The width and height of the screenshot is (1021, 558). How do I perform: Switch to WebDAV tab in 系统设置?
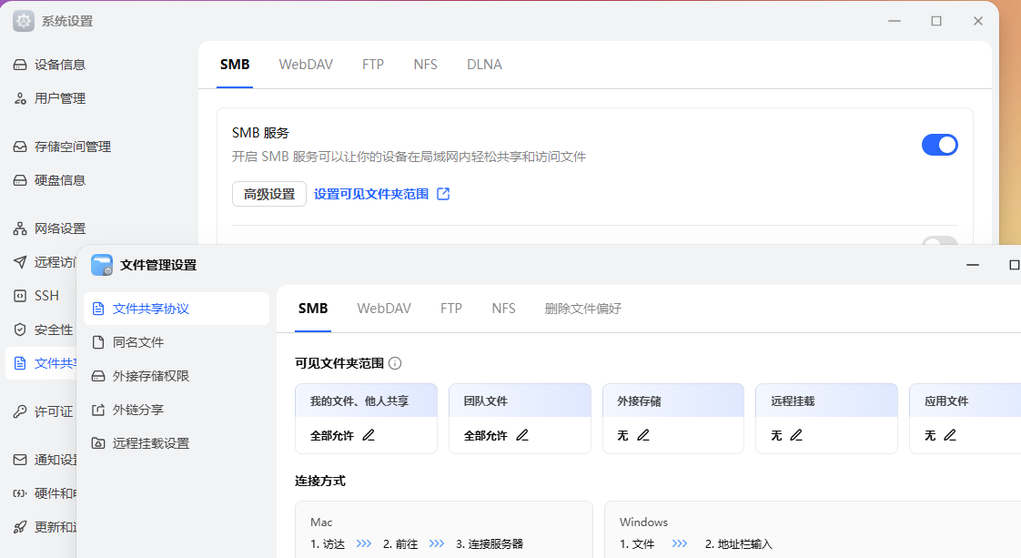click(306, 65)
